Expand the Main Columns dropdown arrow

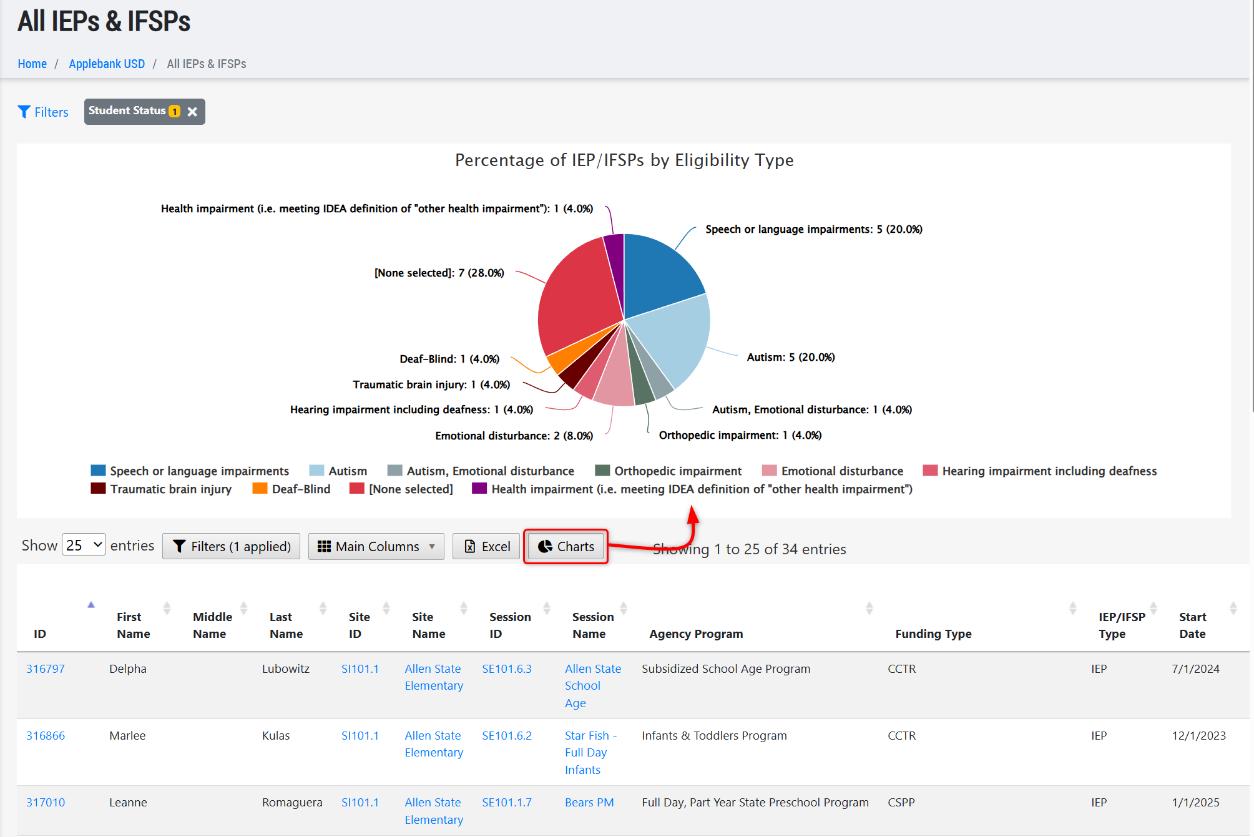tap(432, 547)
